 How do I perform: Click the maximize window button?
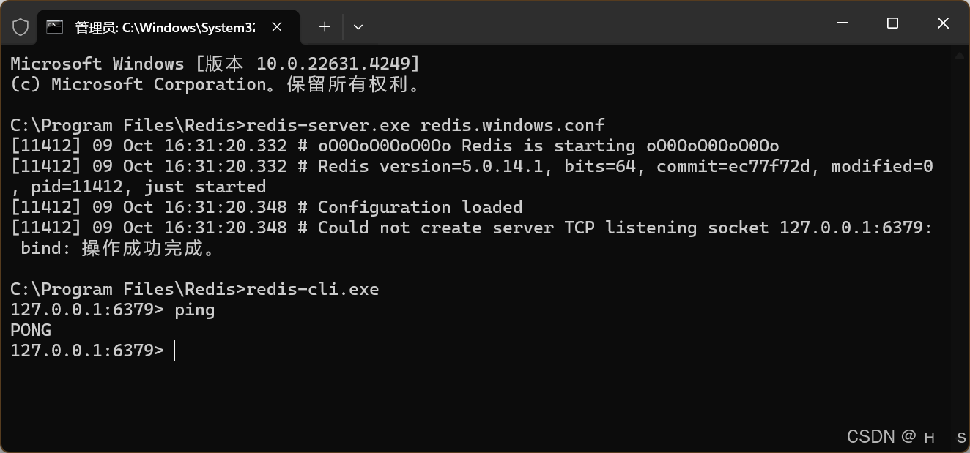coord(892,23)
